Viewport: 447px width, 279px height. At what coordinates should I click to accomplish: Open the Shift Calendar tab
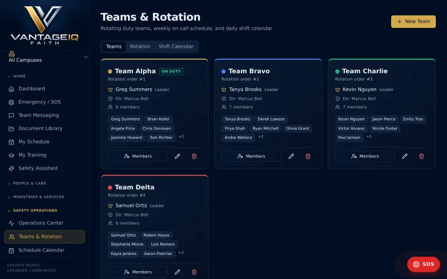point(176,47)
